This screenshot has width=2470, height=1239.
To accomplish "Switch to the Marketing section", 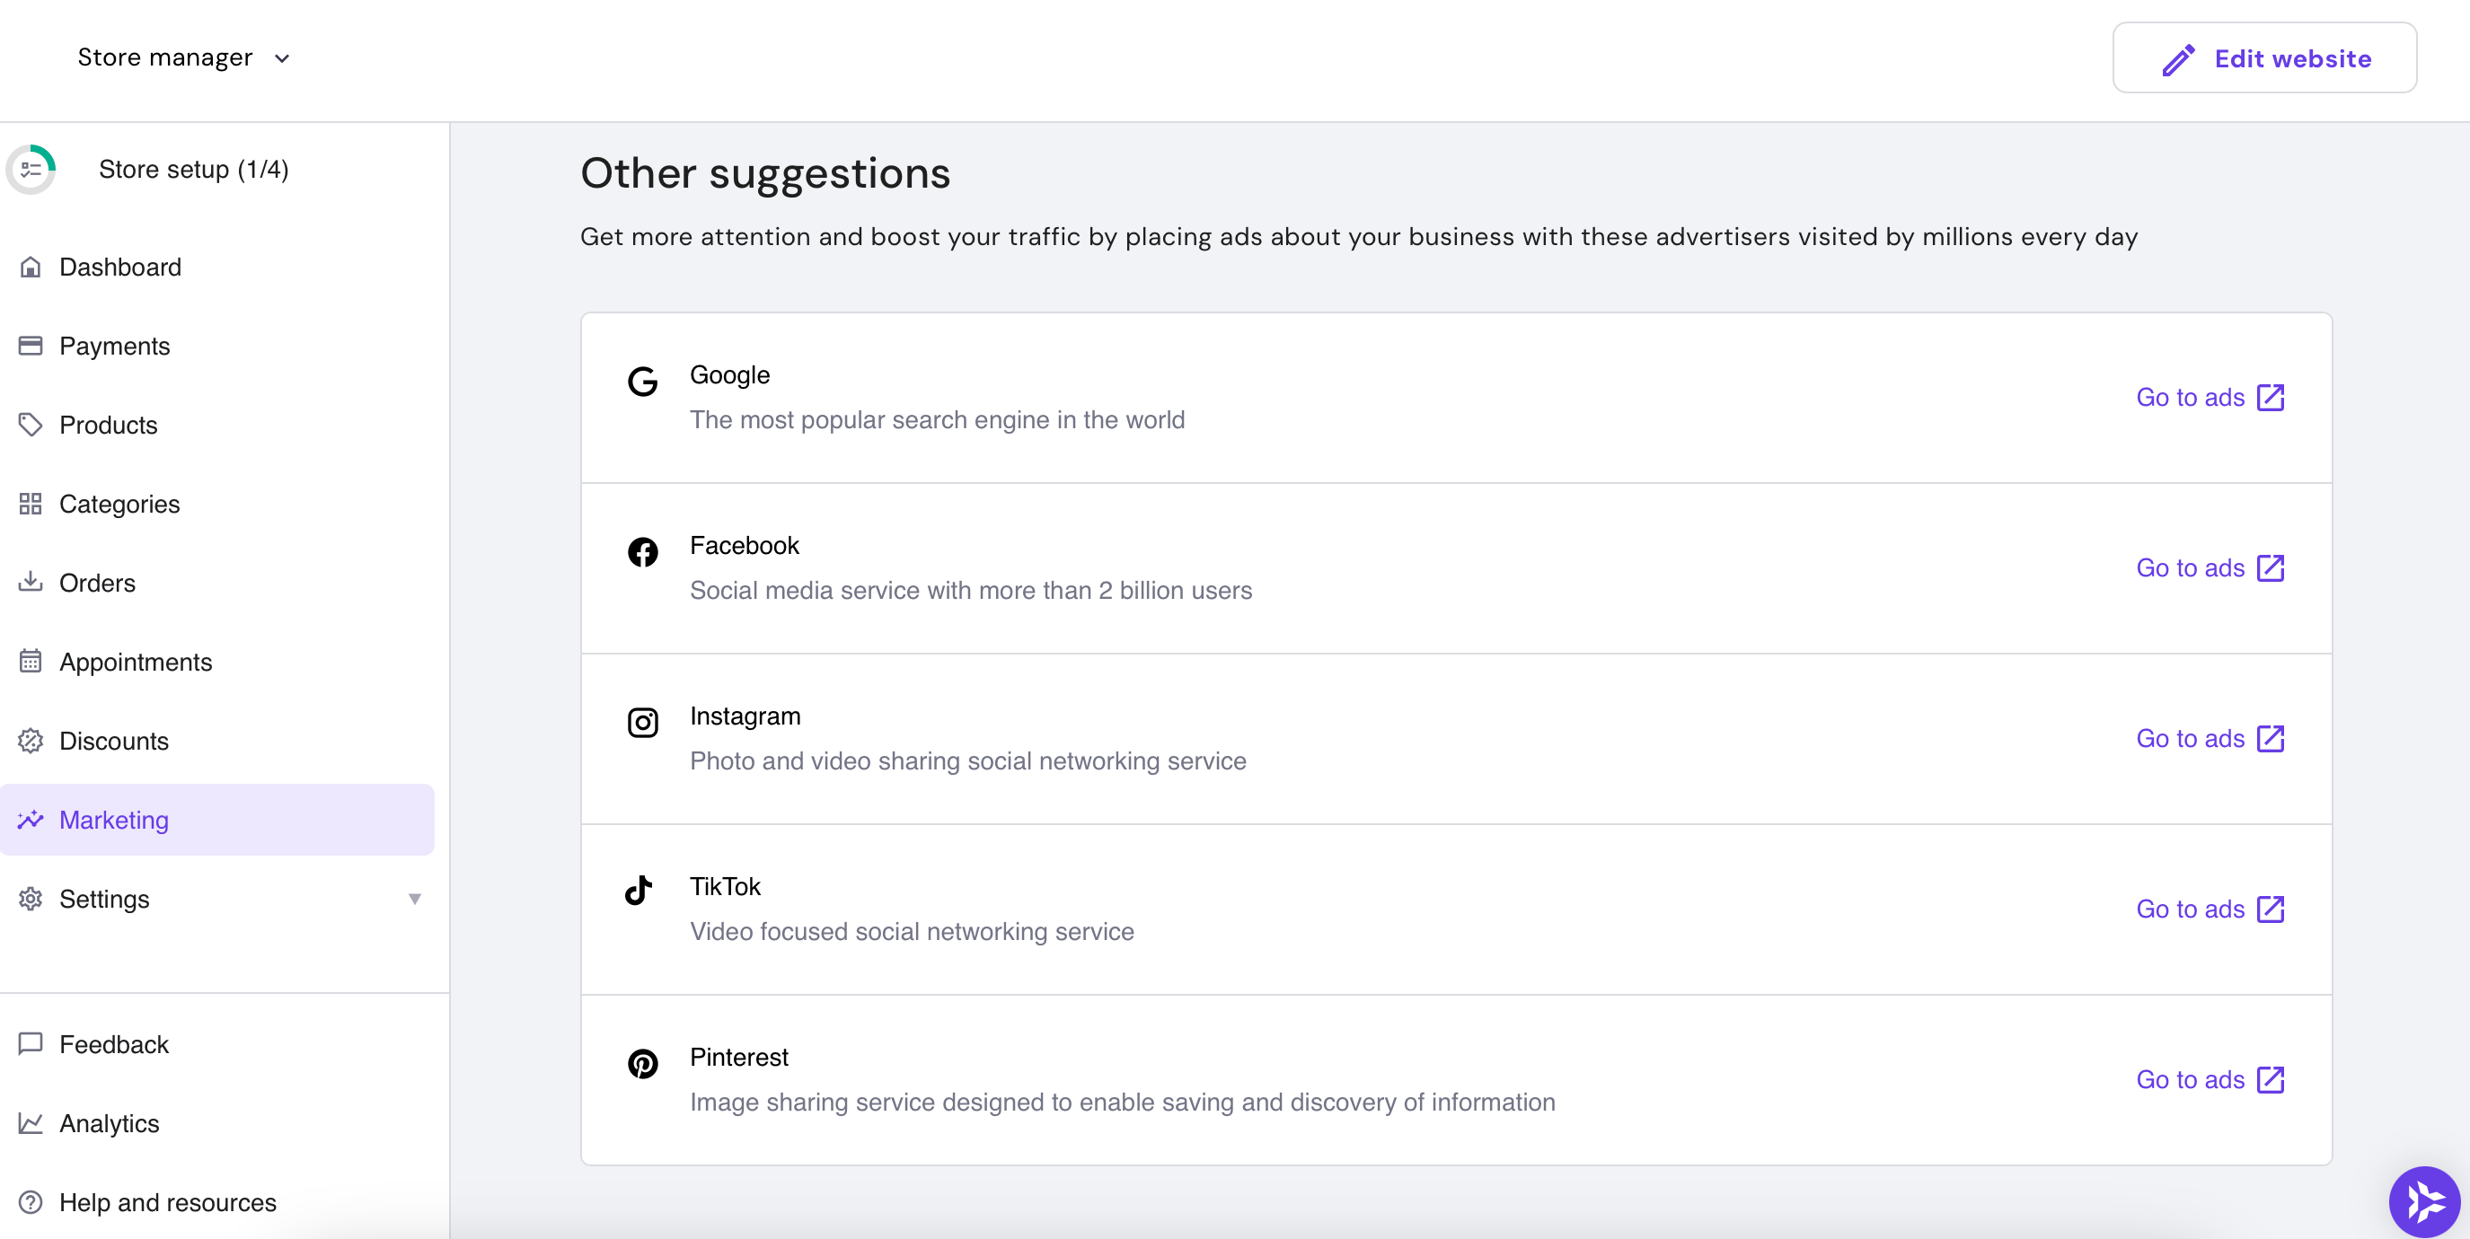I will click(x=113, y=821).
